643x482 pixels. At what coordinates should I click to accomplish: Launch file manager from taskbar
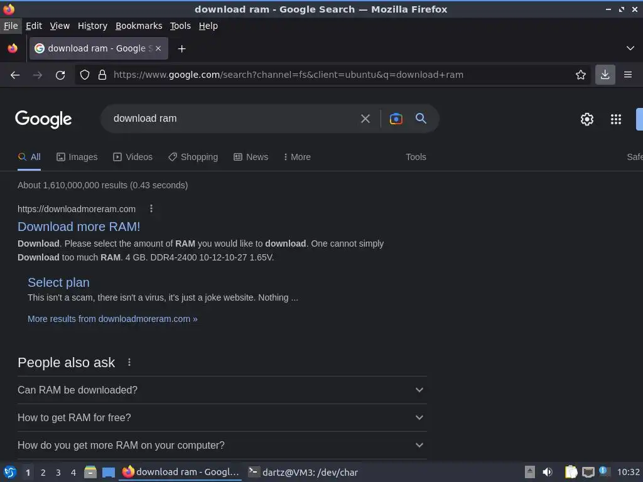[x=90, y=472]
